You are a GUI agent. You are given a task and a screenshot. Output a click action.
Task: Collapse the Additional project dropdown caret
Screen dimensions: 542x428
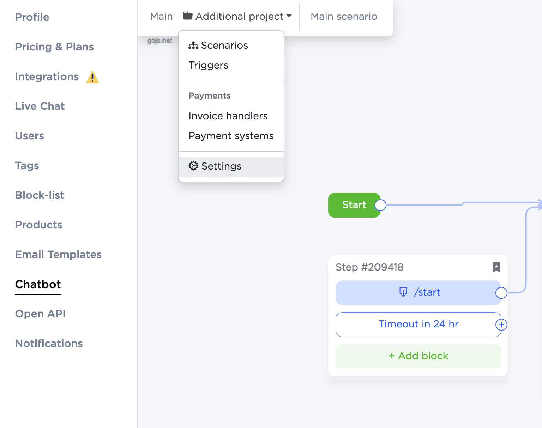pyautogui.click(x=289, y=16)
